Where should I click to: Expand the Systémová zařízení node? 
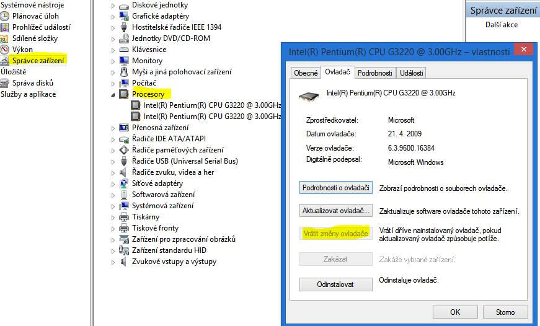(x=113, y=206)
